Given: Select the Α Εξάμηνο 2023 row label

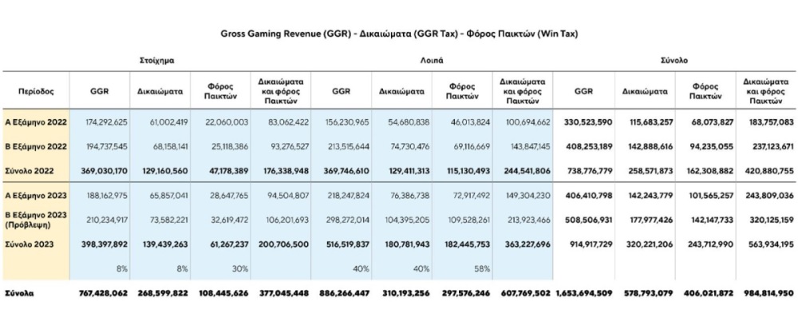Looking at the screenshot, I should tap(36, 196).
